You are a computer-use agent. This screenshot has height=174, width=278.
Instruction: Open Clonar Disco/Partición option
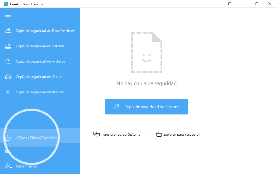point(37,138)
